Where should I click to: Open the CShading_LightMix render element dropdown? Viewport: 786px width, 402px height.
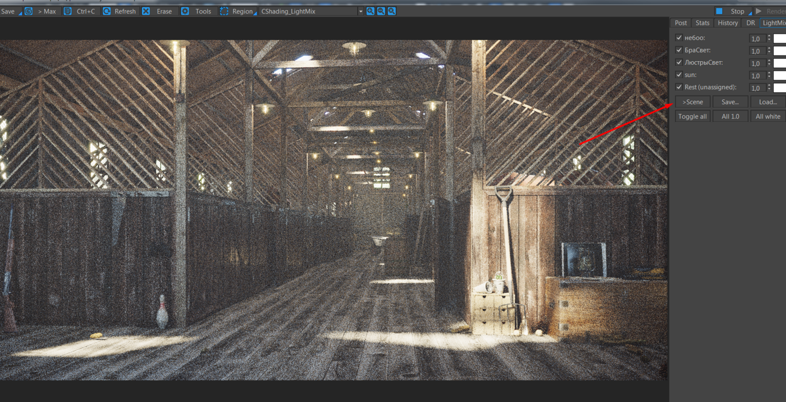(312, 11)
